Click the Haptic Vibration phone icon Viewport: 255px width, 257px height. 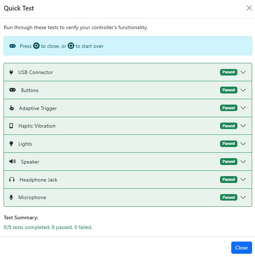(x=11, y=126)
